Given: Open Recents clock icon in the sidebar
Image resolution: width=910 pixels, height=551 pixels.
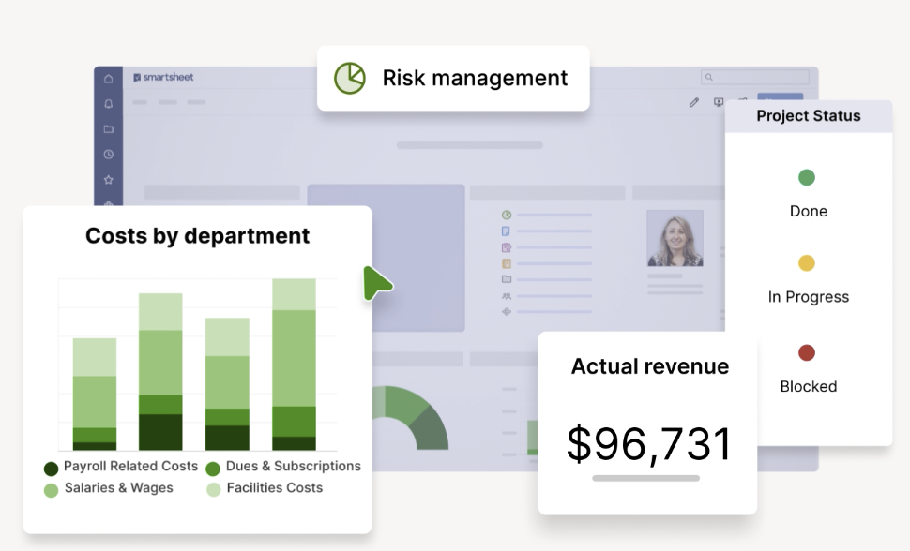Looking at the screenshot, I should coord(108,154).
